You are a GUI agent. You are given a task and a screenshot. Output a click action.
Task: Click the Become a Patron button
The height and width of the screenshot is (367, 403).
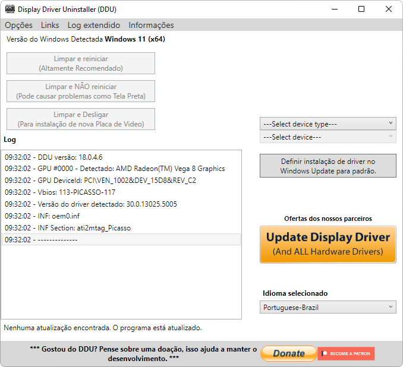[x=346, y=354]
